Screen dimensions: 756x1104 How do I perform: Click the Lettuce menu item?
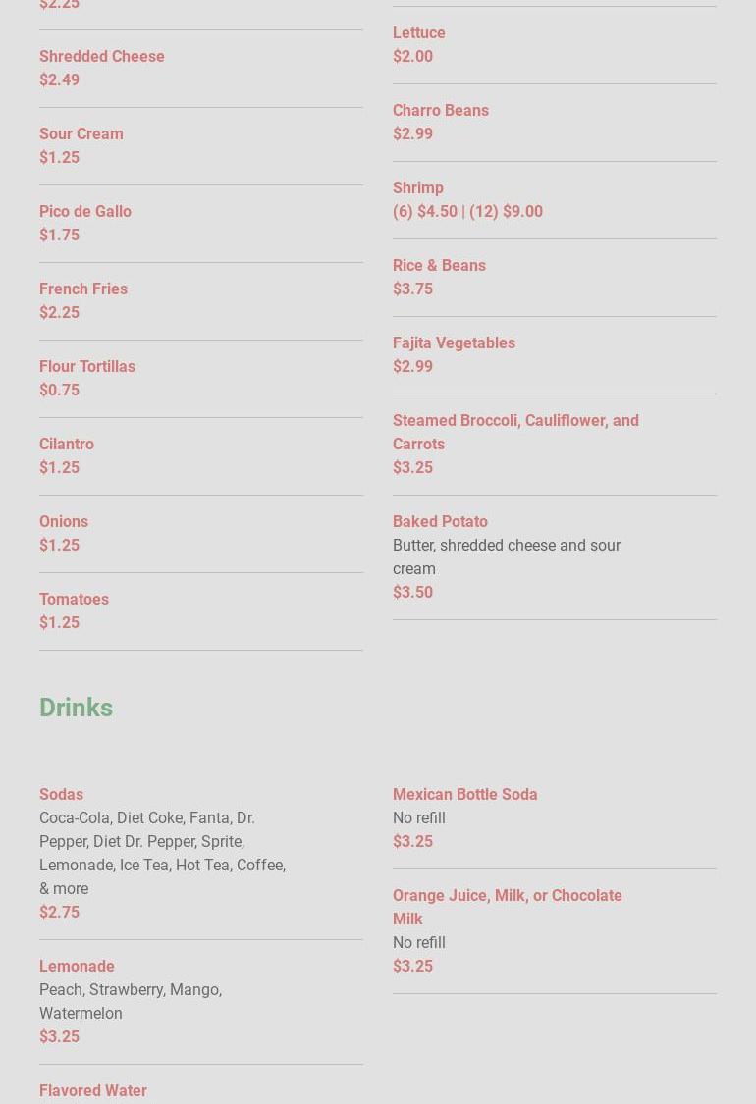tap(419, 33)
